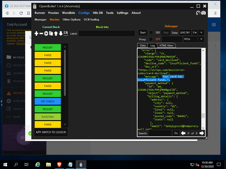The width and height of the screenshot is (226, 169).
Task: Open Windows Start menu
Action: coord(5,165)
